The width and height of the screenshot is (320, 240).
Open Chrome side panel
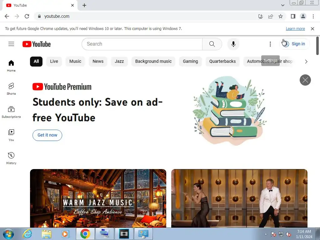293,16
